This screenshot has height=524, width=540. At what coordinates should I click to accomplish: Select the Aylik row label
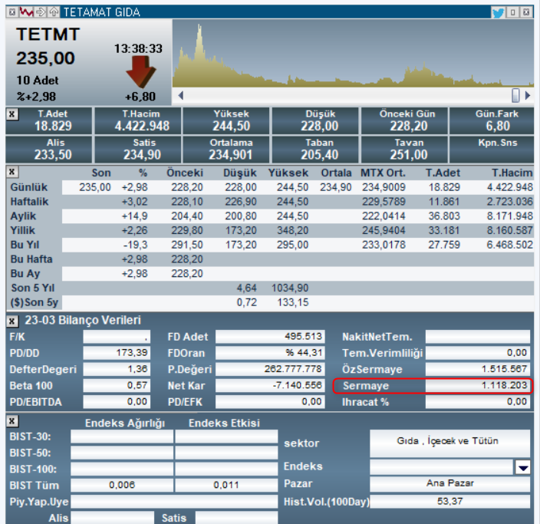pos(23,216)
